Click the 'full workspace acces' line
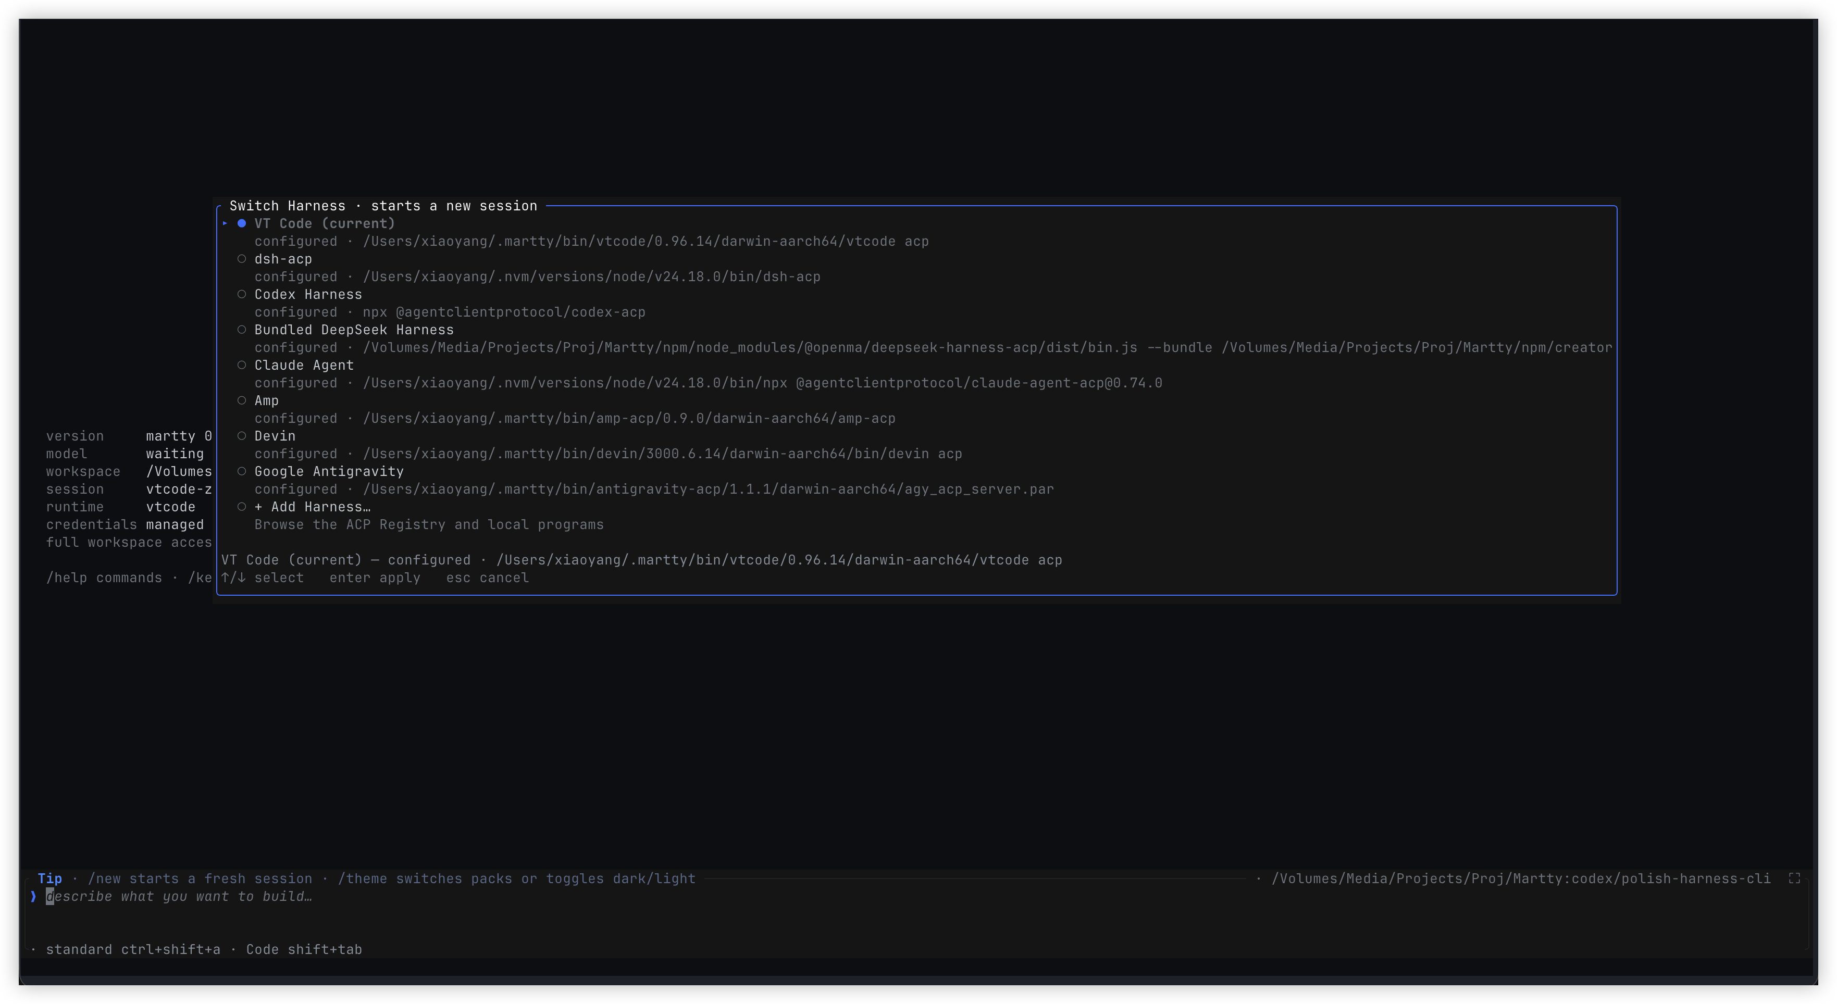 (129, 542)
